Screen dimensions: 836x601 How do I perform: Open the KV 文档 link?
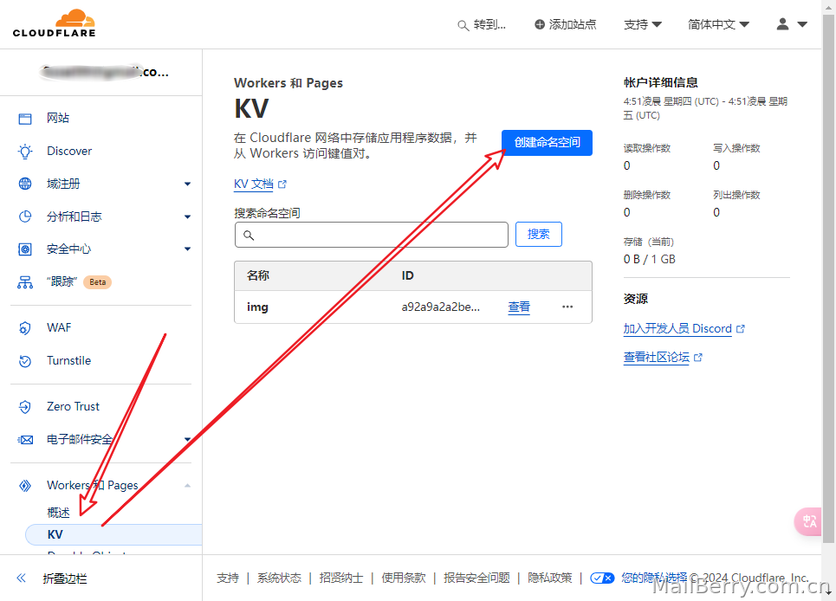[253, 184]
